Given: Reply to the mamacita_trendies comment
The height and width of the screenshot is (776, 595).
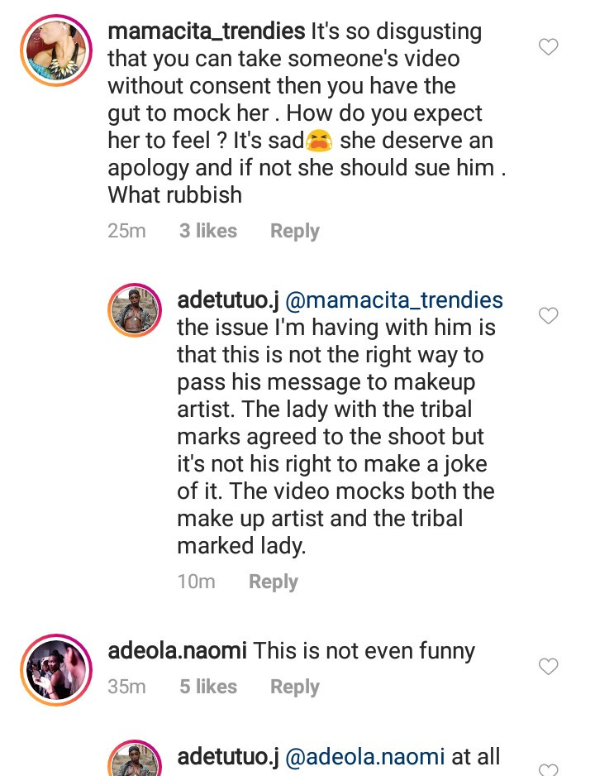Looking at the screenshot, I should [x=294, y=232].
